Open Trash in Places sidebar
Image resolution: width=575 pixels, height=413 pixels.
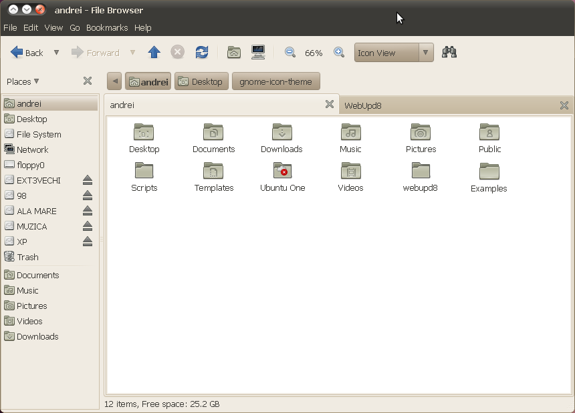point(50,257)
